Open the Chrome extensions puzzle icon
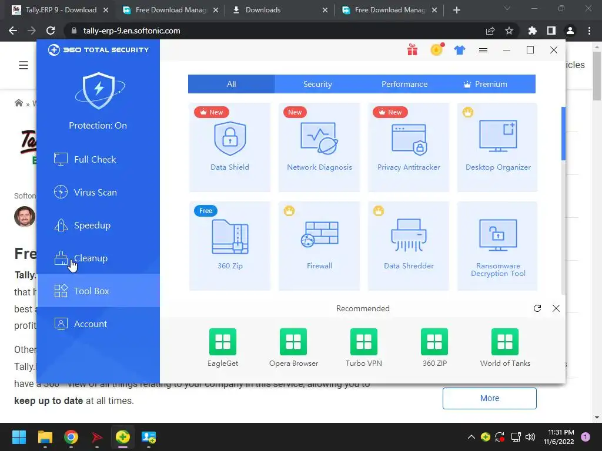Image resolution: width=602 pixels, height=451 pixels. coord(533,31)
